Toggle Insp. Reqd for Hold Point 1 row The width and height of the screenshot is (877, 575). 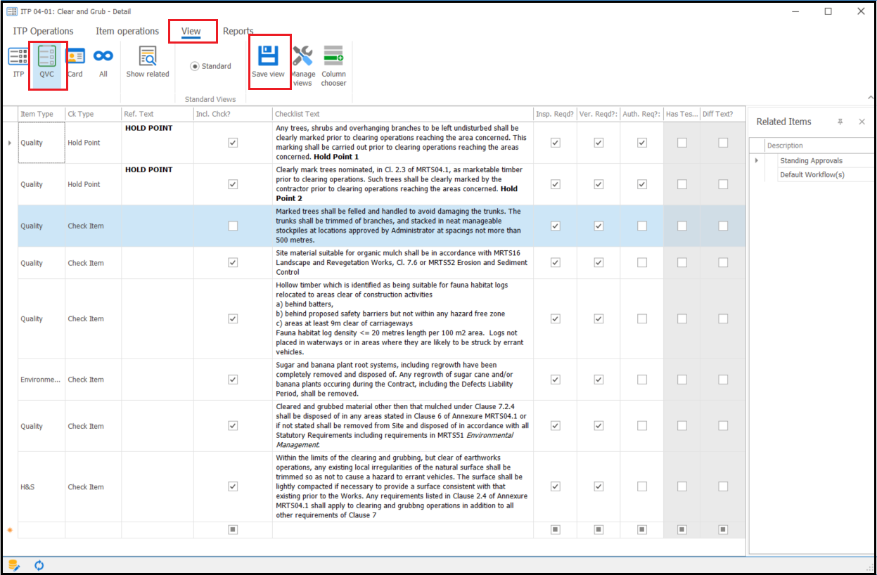(x=556, y=143)
